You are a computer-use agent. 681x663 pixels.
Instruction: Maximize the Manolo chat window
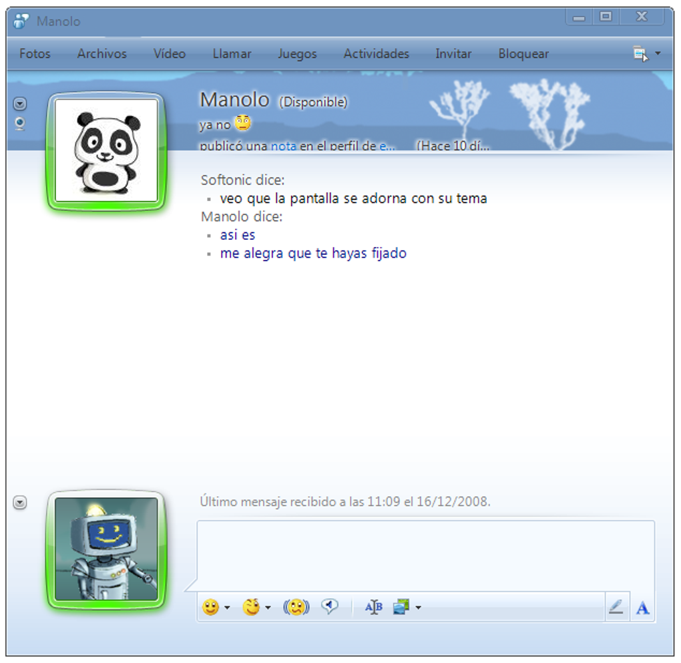click(606, 17)
